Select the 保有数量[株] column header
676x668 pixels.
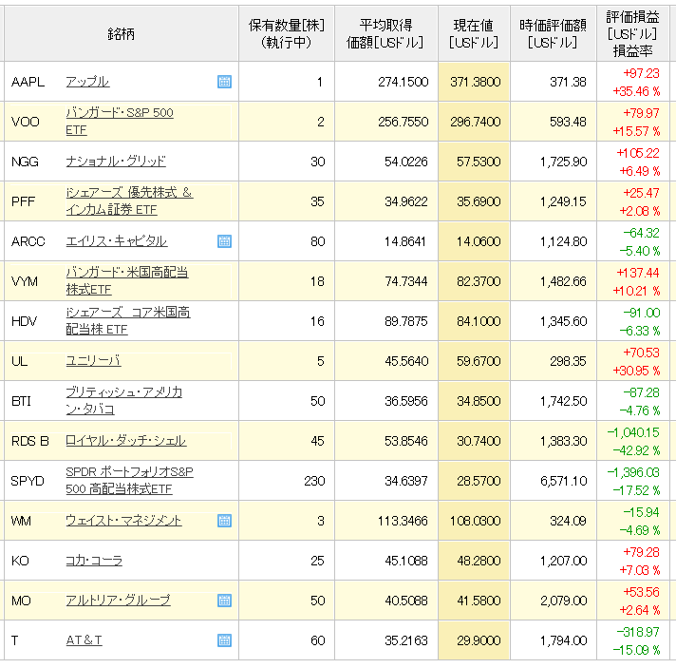tap(287, 33)
